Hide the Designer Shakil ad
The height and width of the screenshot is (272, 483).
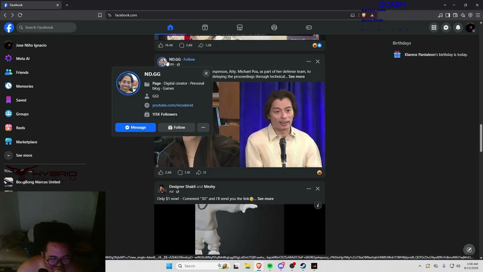point(318,189)
